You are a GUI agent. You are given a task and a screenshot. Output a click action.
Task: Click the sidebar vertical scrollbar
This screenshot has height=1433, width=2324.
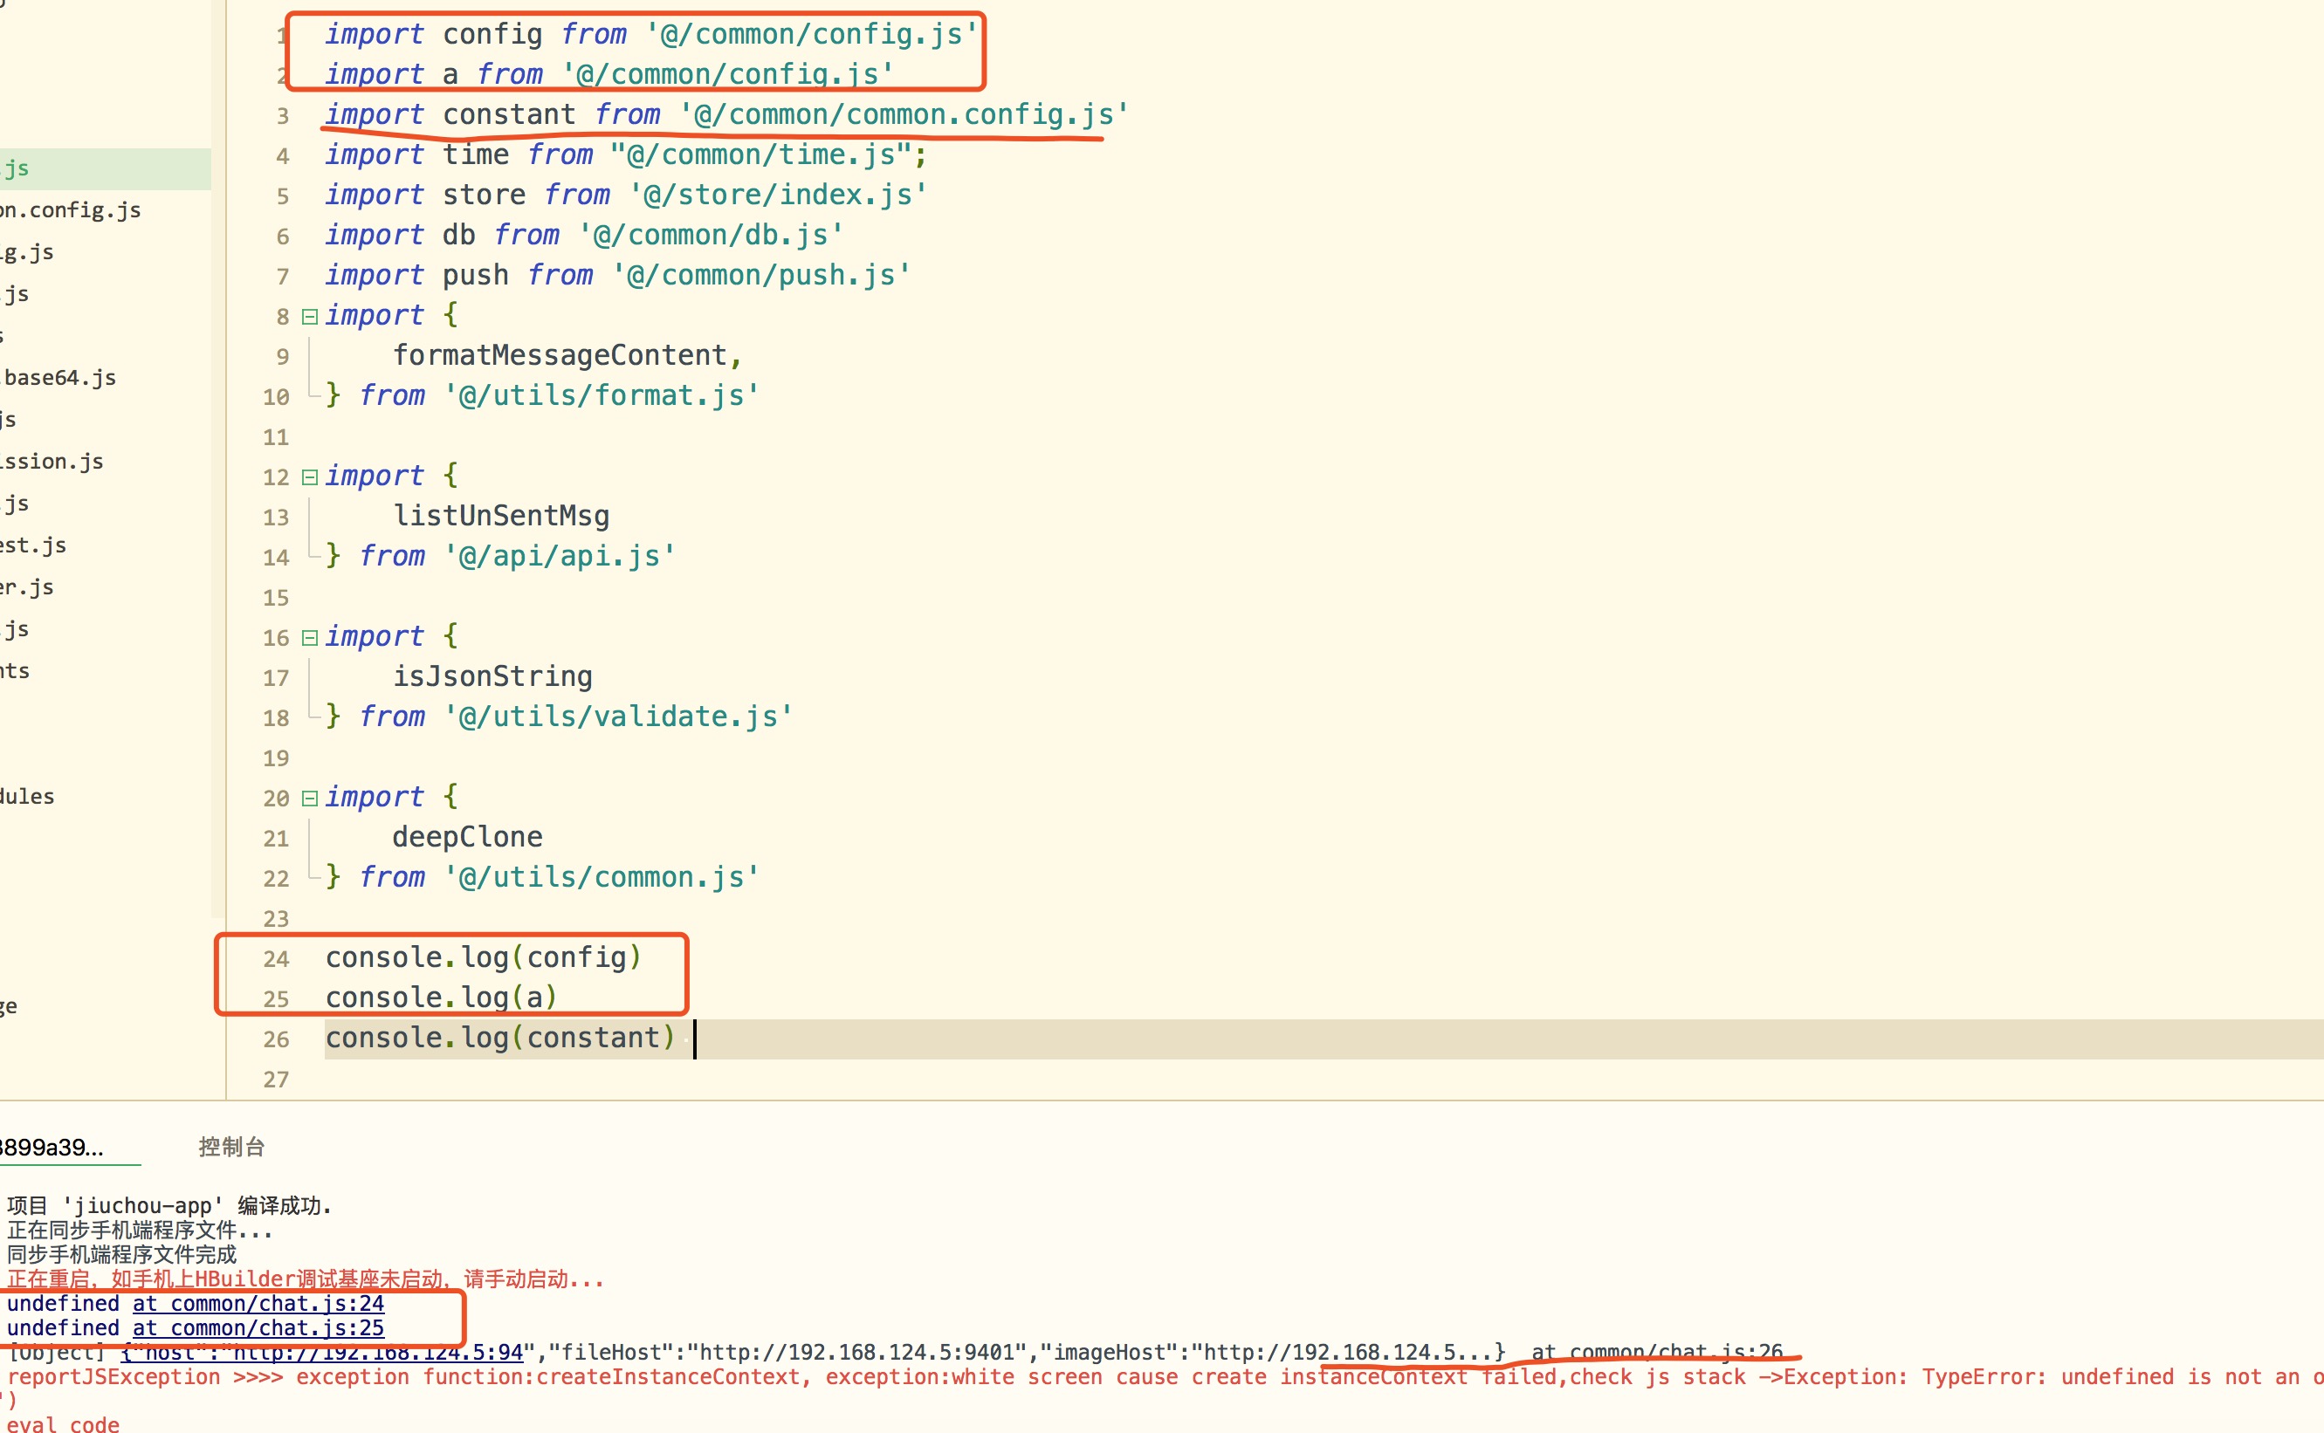[218, 474]
